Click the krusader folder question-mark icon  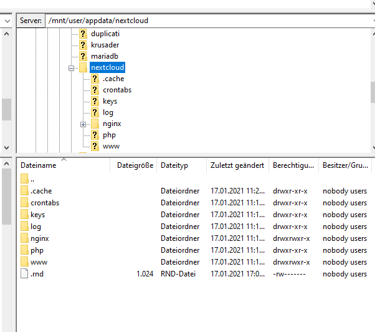point(83,45)
